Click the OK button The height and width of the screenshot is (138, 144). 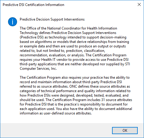125,131
